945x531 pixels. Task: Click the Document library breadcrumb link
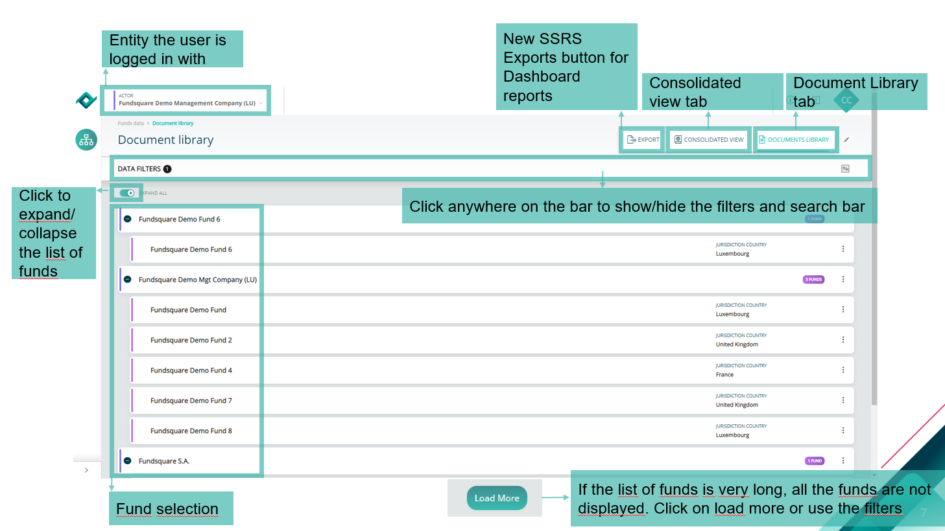173,123
